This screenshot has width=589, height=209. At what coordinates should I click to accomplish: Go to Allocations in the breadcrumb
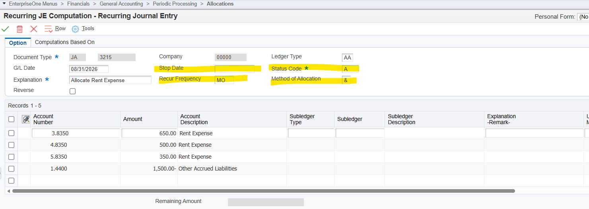pos(220,4)
